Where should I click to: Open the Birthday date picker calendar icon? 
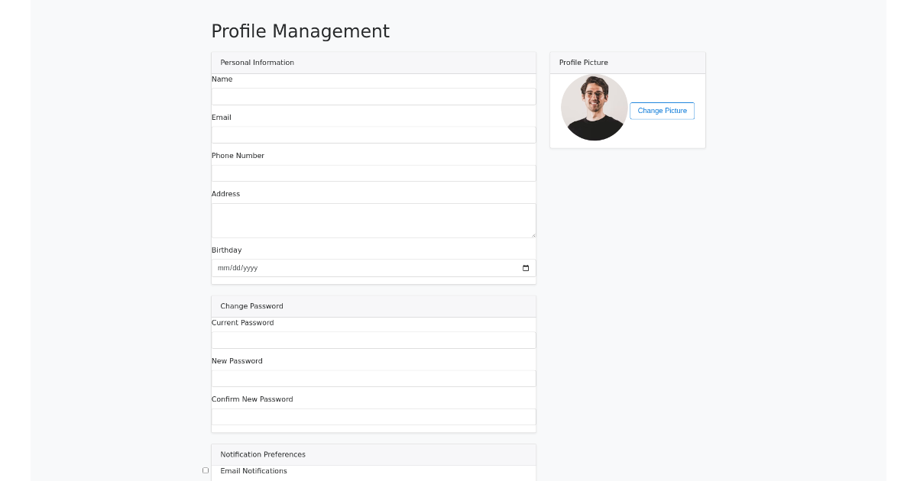click(x=525, y=268)
